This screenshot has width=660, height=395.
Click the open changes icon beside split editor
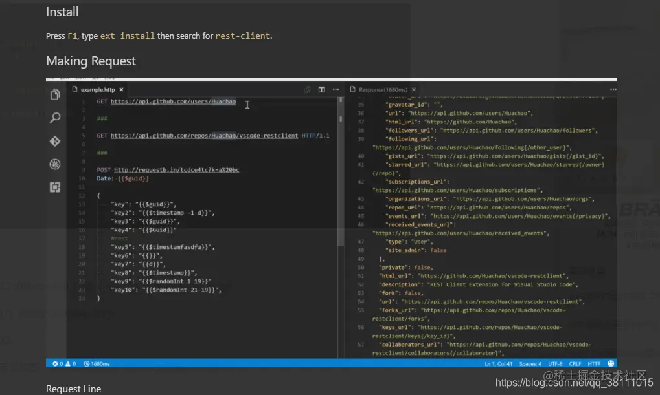(x=307, y=89)
